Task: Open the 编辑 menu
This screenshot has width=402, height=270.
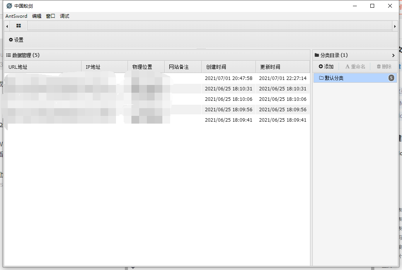Action: click(37, 16)
